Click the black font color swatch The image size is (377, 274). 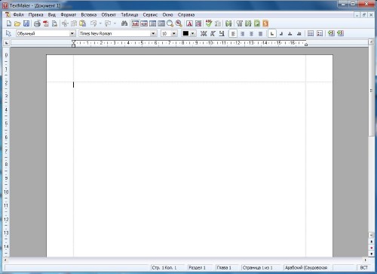pyautogui.click(x=185, y=33)
